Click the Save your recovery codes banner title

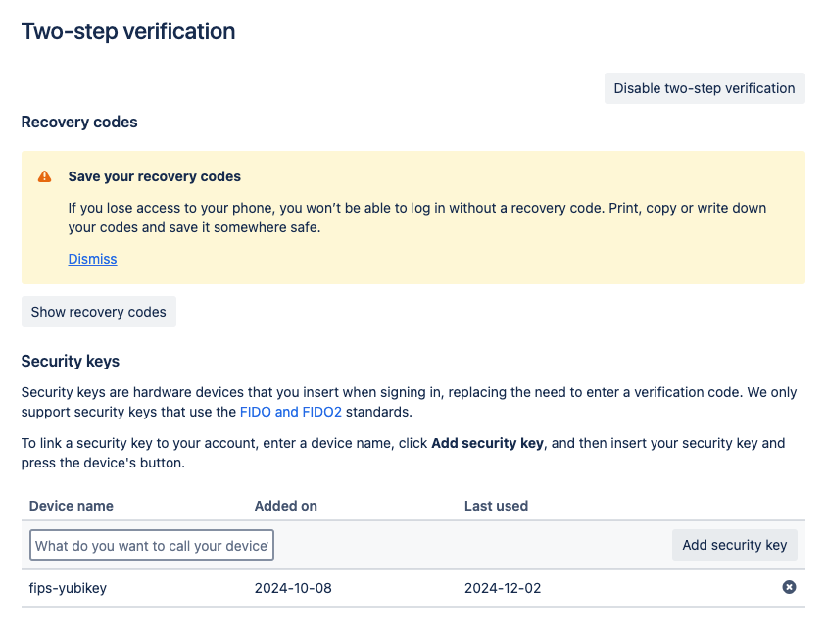coord(153,176)
